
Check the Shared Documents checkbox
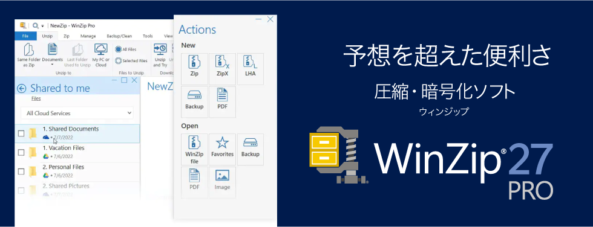[21, 133]
